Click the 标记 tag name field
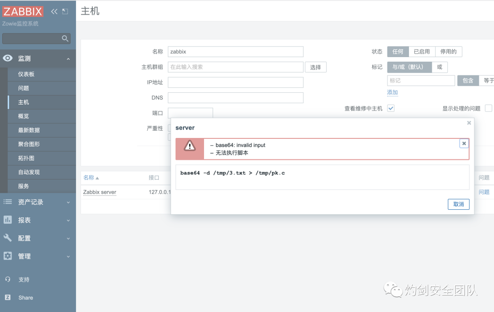 (x=421, y=80)
